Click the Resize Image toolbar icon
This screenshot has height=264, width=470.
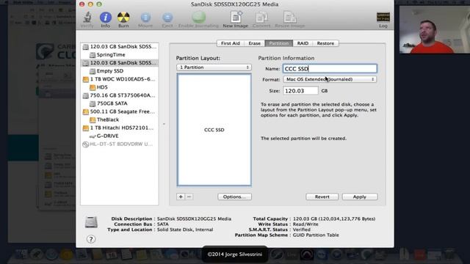point(289,20)
